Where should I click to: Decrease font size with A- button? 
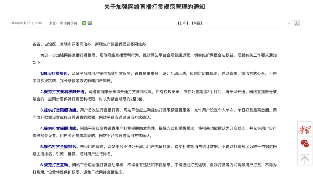coord(289,23)
